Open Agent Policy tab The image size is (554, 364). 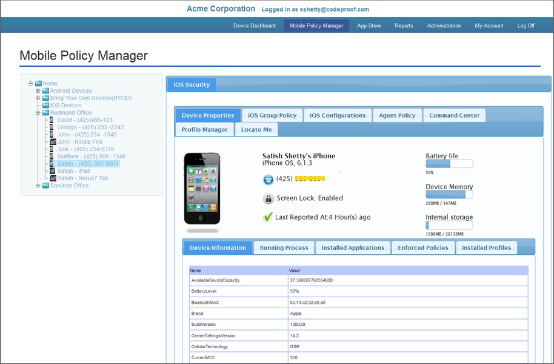point(397,115)
